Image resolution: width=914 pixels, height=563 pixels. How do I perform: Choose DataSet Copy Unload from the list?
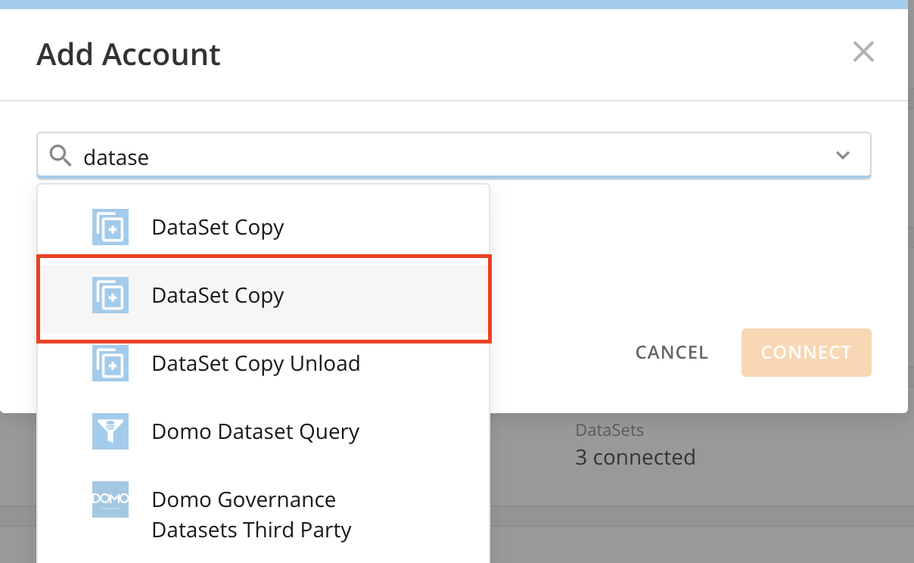[256, 363]
